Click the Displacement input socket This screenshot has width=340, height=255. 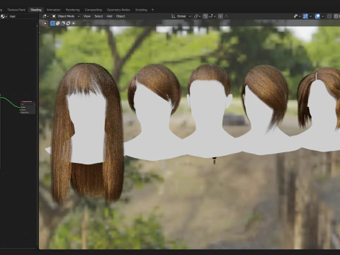point(20,113)
